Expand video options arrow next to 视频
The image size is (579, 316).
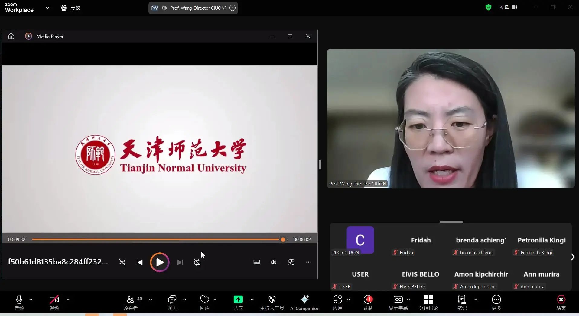(68, 299)
